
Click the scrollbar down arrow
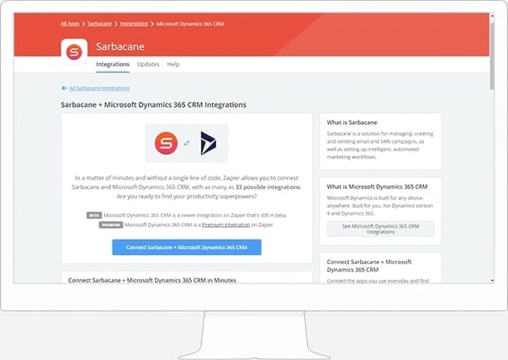[x=492, y=280]
